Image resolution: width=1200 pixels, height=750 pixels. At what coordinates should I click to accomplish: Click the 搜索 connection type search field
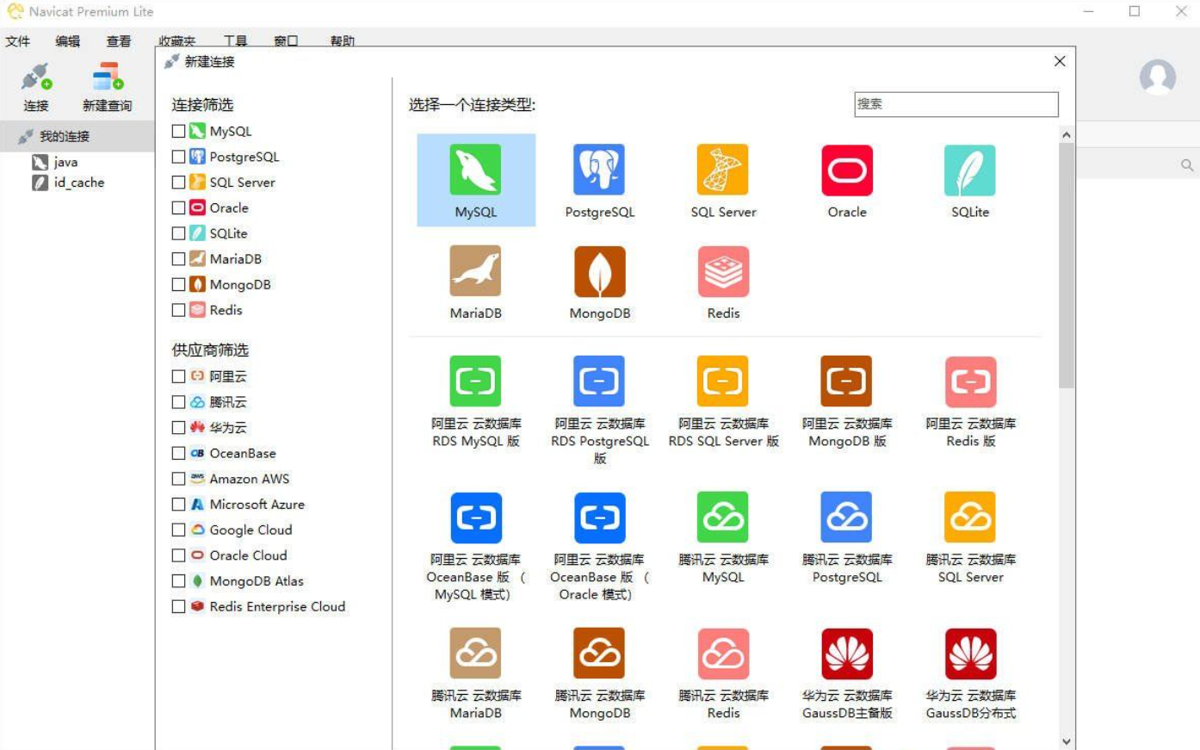coord(956,104)
